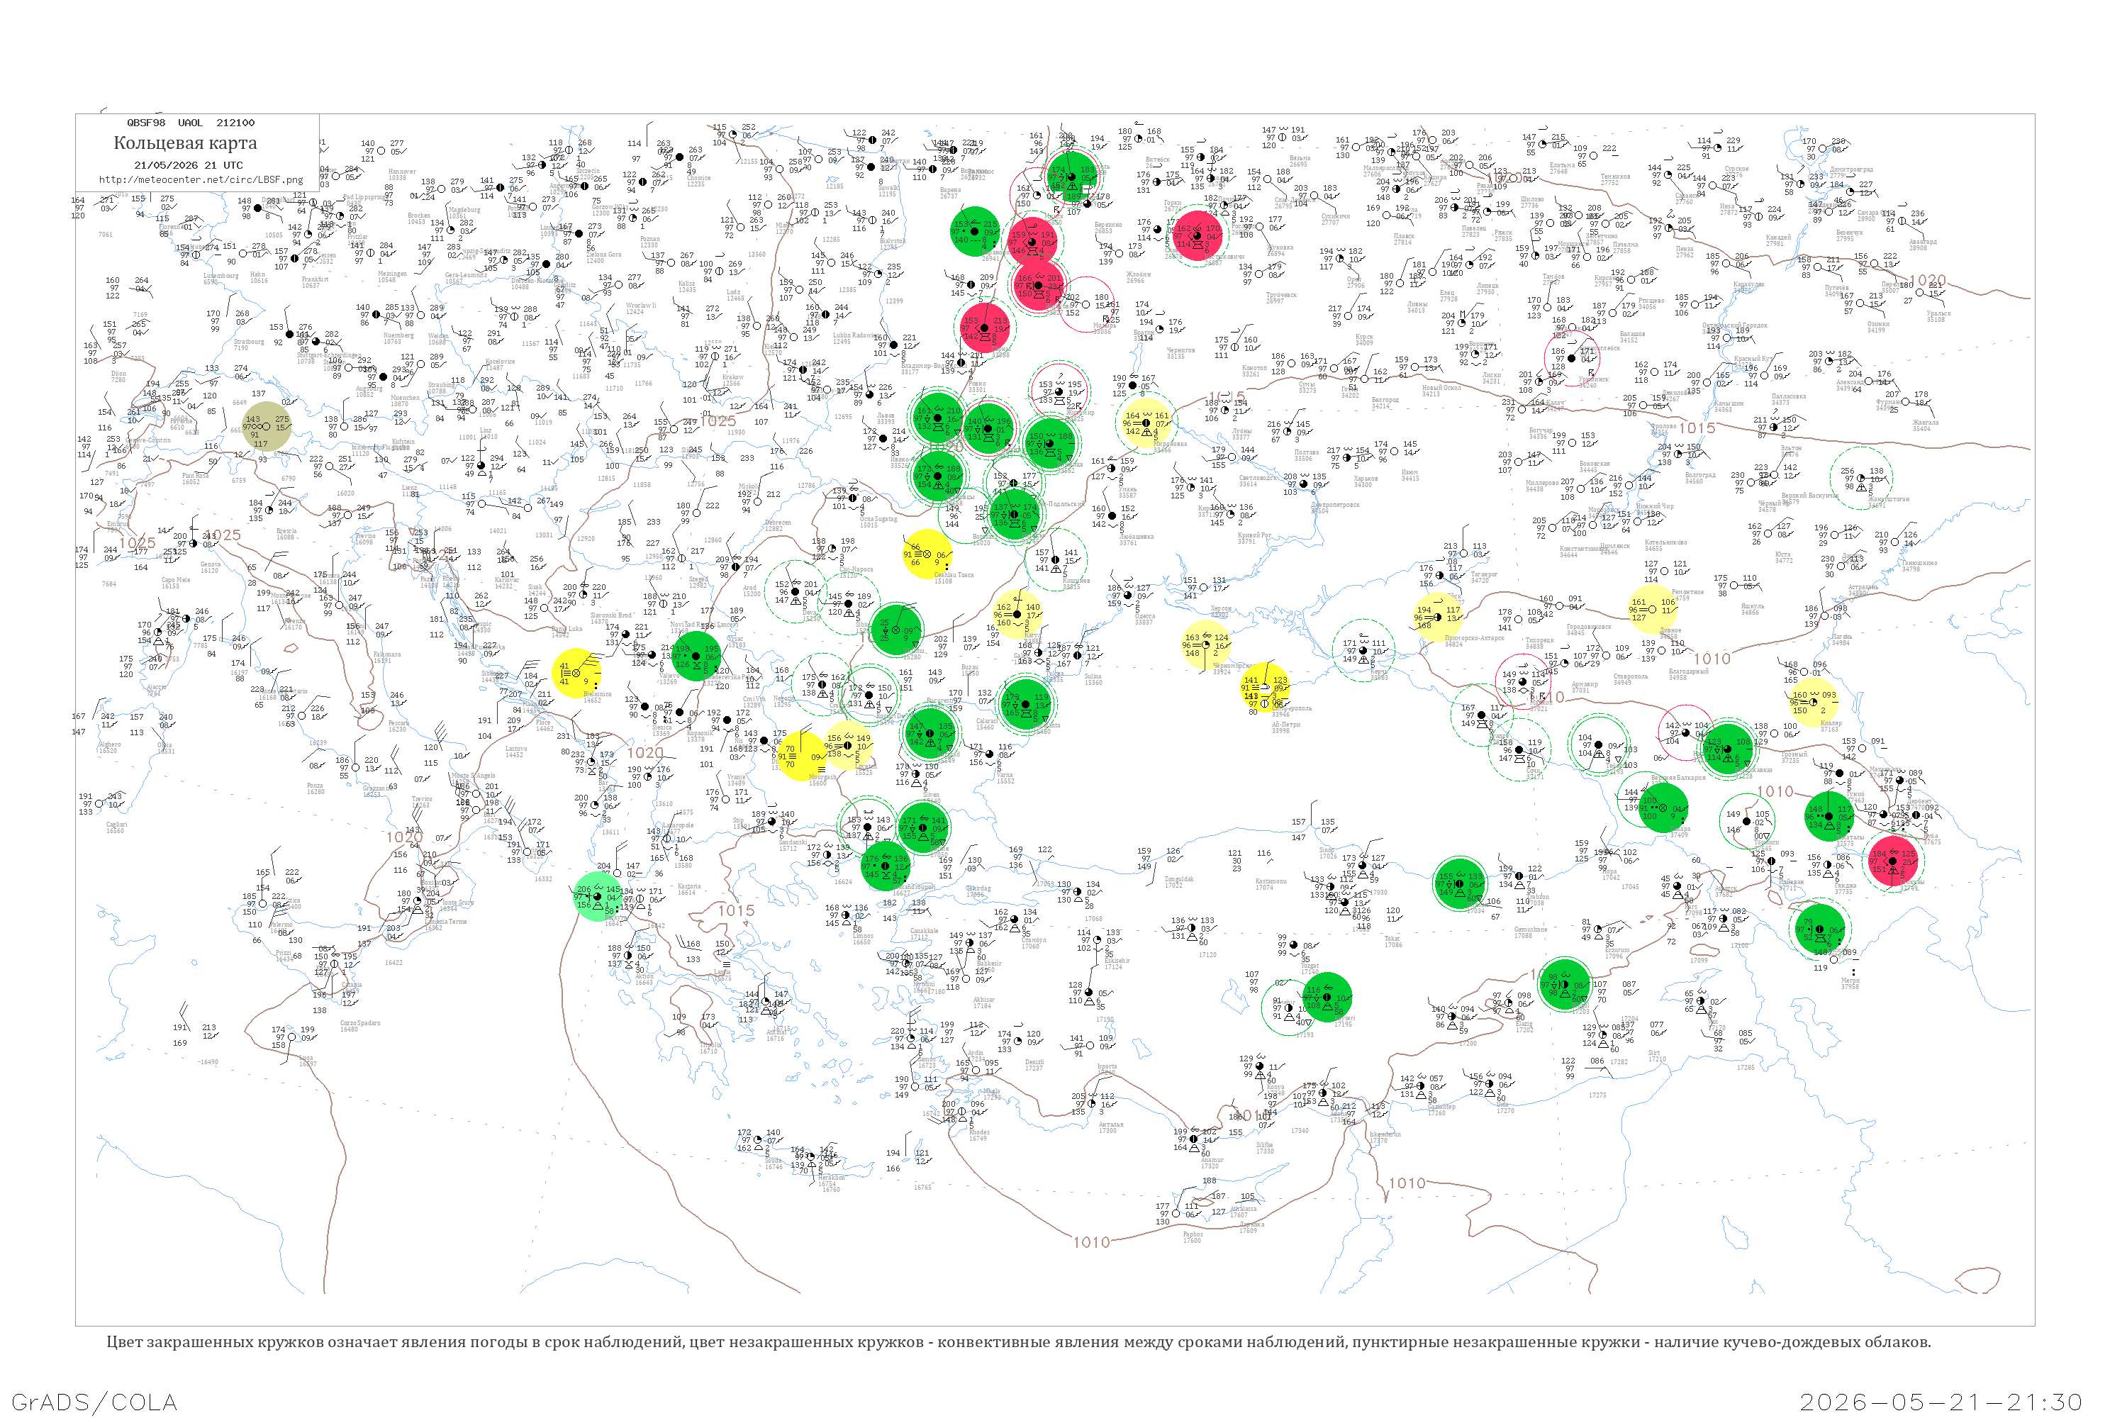Open the meteocenter.net LBSF.png URL text
Viewport: 2127px width, 1418px height.
pyautogui.click(x=201, y=179)
